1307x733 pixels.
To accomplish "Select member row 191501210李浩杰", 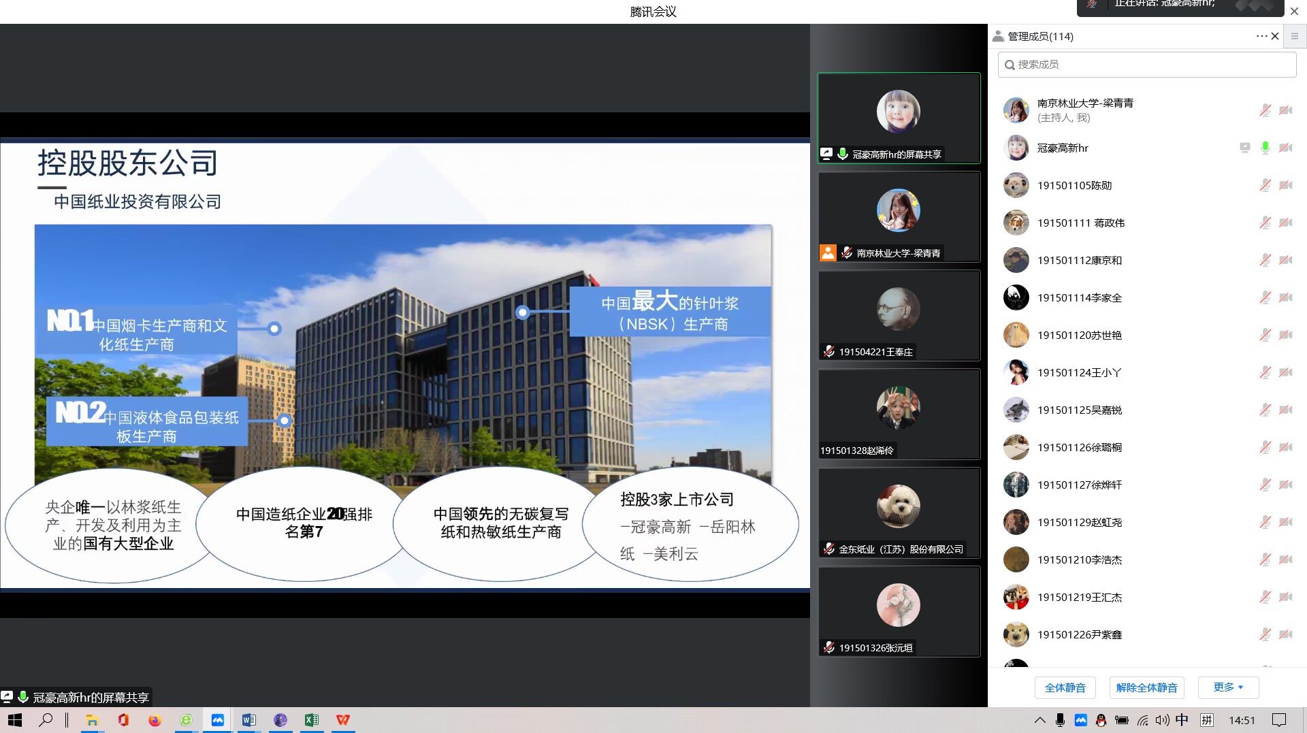I will click(1147, 559).
